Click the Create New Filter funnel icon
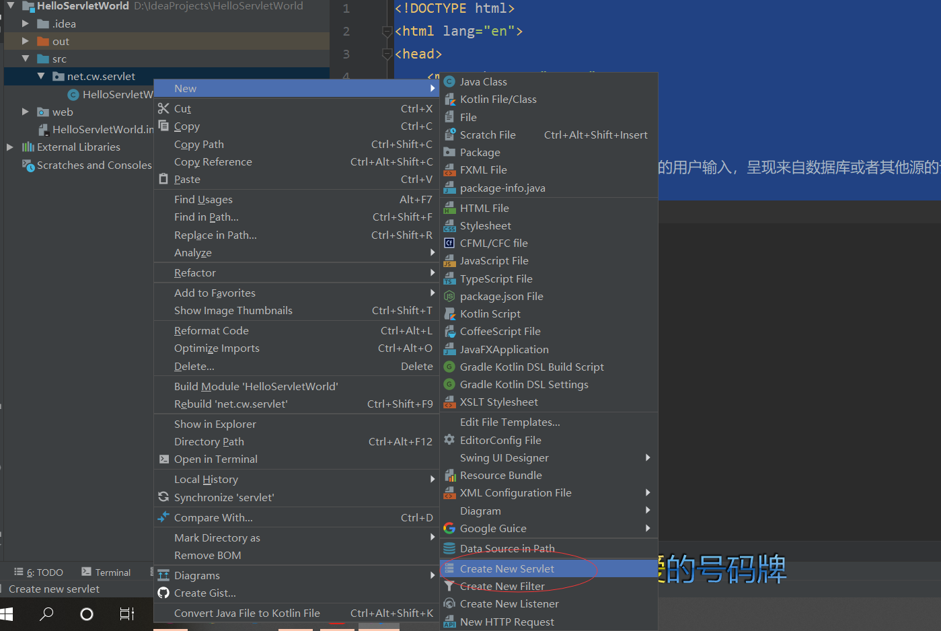This screenshot has height=631, width=941. [x=450, y=586]
